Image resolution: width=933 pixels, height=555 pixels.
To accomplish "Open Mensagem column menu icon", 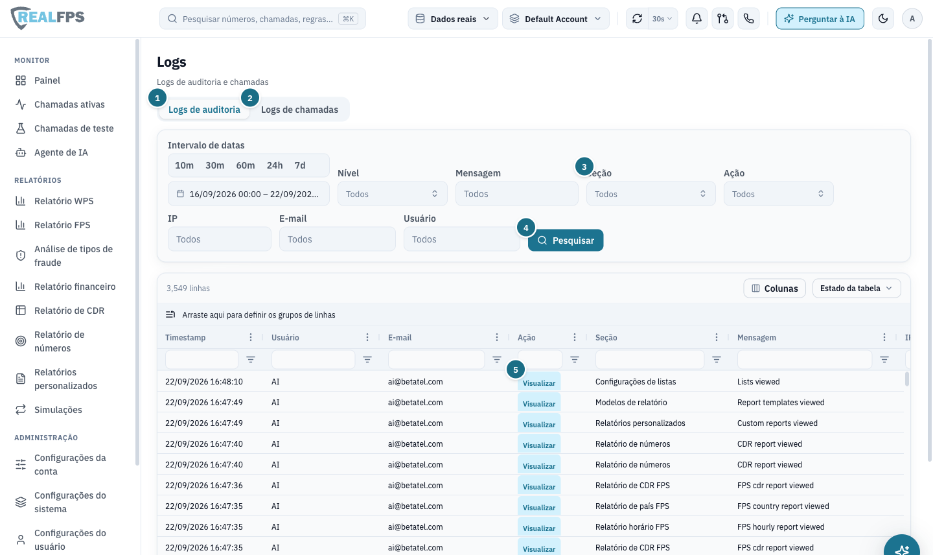I will (x=884, y=337).
